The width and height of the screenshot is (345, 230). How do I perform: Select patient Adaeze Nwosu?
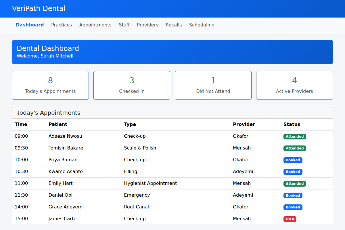(x=65, y=136)
